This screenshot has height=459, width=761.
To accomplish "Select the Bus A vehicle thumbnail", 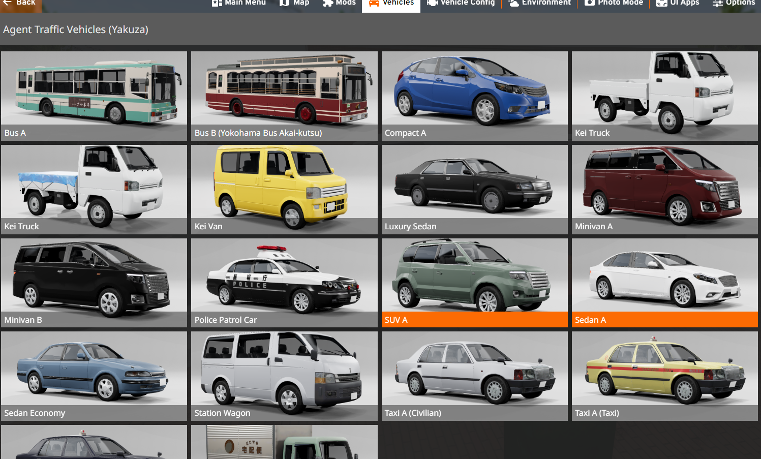I will (x=94, y=96).
